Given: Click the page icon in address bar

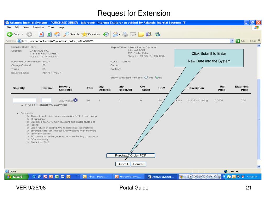Looking at the screenshot, I should pyautogui.click(x=19, y=41).
